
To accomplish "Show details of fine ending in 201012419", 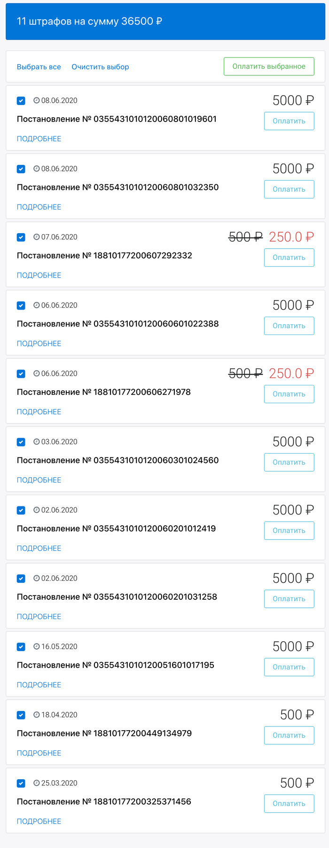I will tap(39, 548).
